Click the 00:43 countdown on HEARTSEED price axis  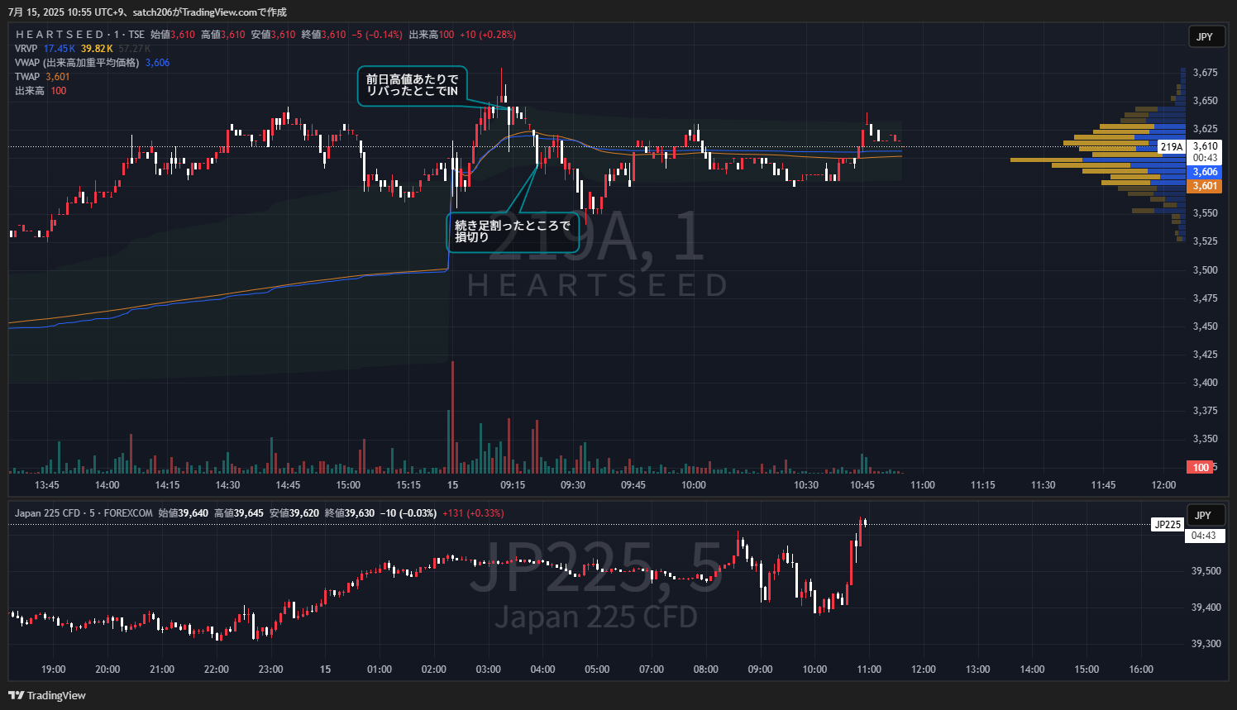1205,158
